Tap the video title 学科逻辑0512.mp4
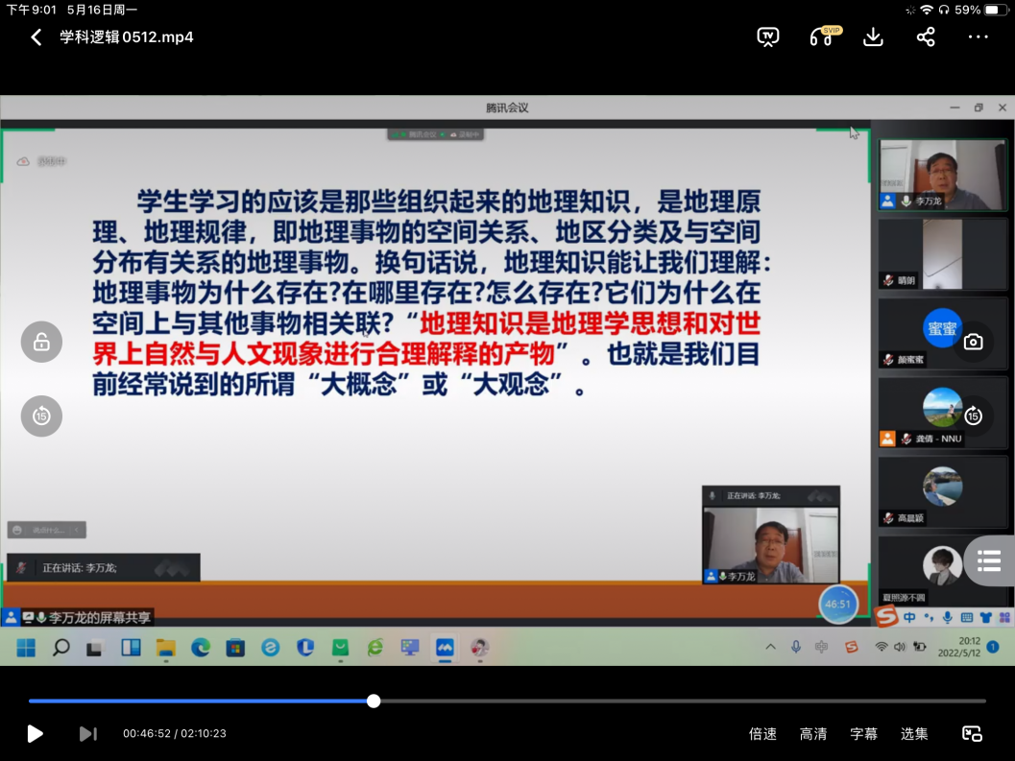Screen dimensions: 1015x761 click(x=127, y=37)
